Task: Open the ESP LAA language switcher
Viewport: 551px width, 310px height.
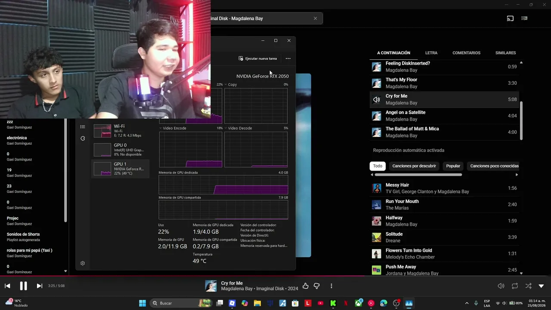Action: tap(487, 303)
